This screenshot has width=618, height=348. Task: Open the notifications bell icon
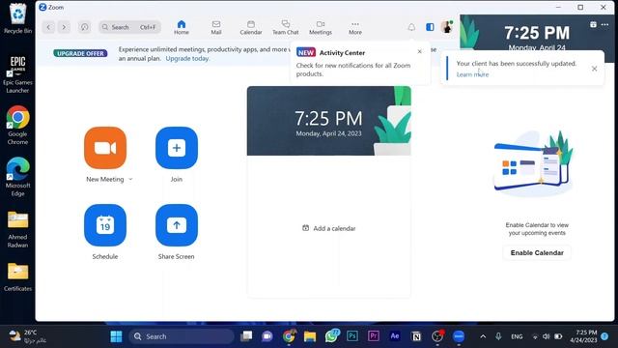pyautogui.click(x=411, y=27)
